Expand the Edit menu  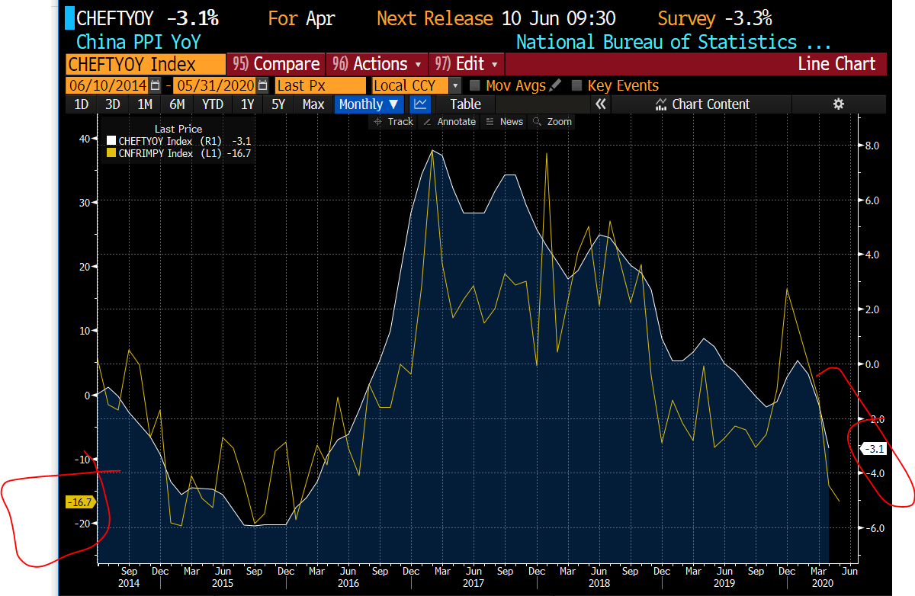[465, 64]
